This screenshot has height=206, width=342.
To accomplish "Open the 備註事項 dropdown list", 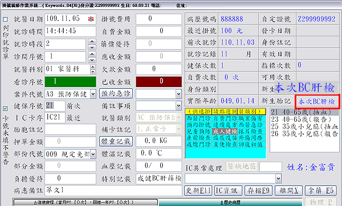I will tap(178, 106).
